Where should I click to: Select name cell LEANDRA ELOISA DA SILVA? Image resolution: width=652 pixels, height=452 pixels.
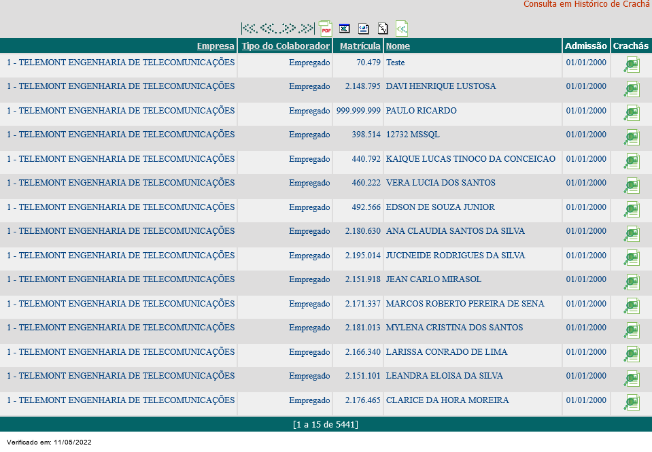[x=445, y=375]
